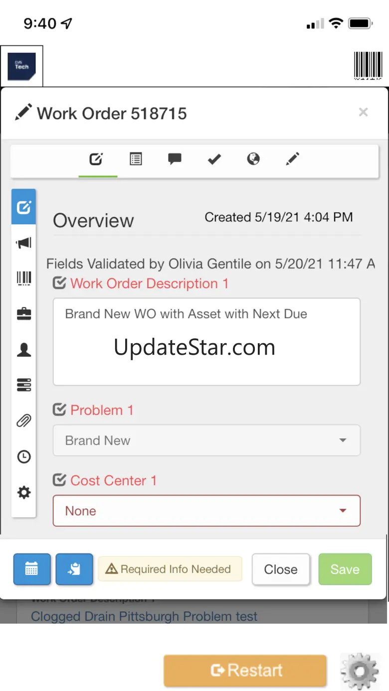The height and width of the screenshot is (691, 389).
Task: Click the pencil icon beside Work Order title
Action: coord(23,112)
